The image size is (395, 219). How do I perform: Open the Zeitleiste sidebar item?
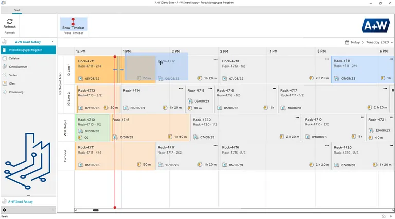15,58
